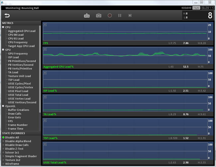The image size is (216, 167).
Task: Pause the monitoring playback
Action: click(x=120, y=15)
